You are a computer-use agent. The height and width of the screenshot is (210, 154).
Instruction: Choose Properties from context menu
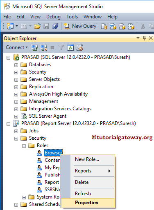click(88, 203)
